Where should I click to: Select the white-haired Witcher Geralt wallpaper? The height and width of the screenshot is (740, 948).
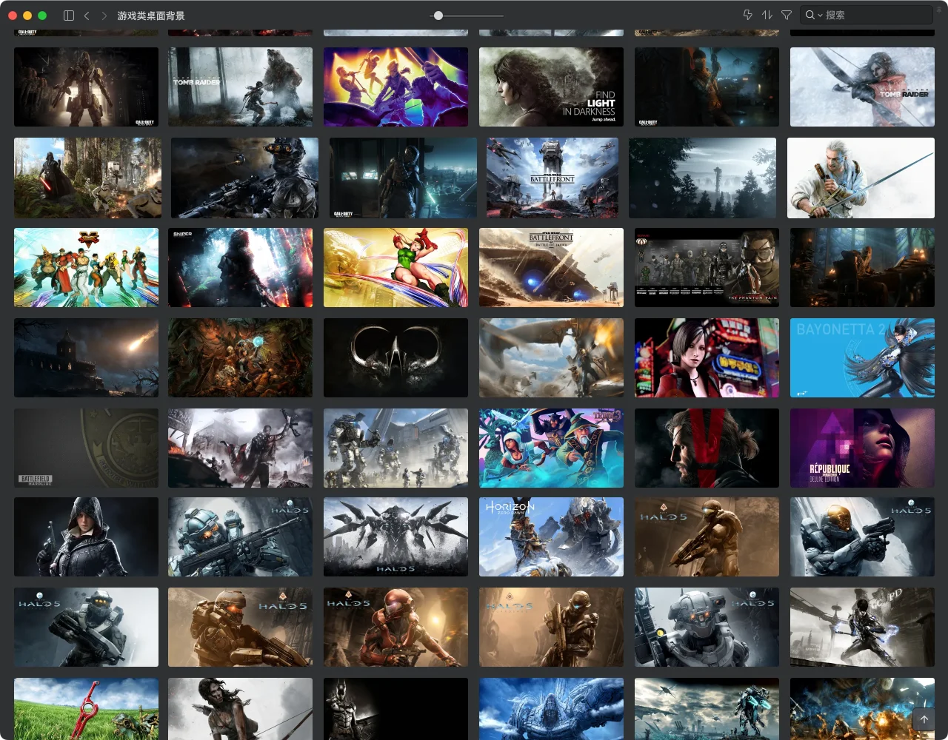coord(861,178)
